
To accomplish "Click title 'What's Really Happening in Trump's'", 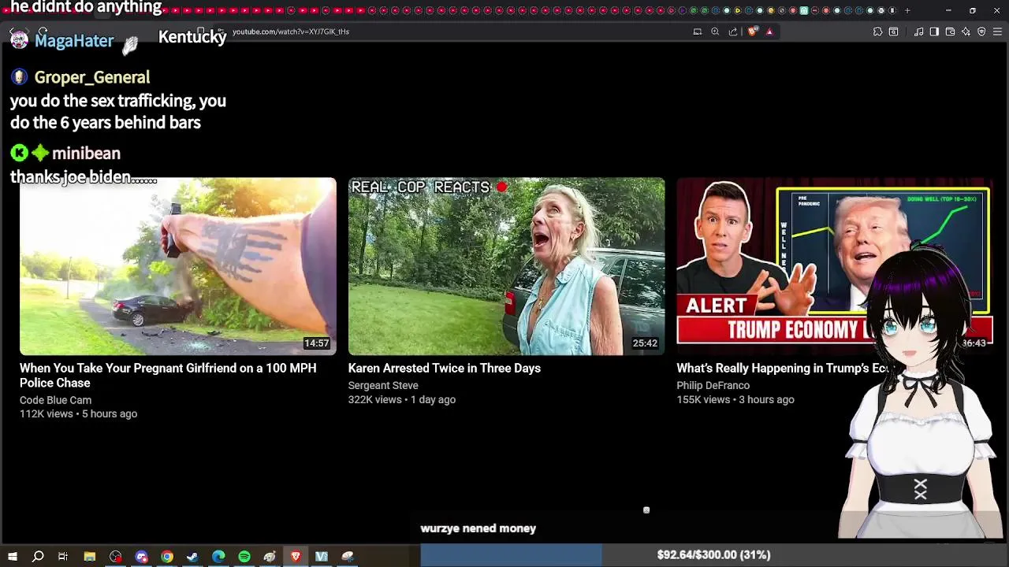I will pyautogui.click(x=783, y=368).
